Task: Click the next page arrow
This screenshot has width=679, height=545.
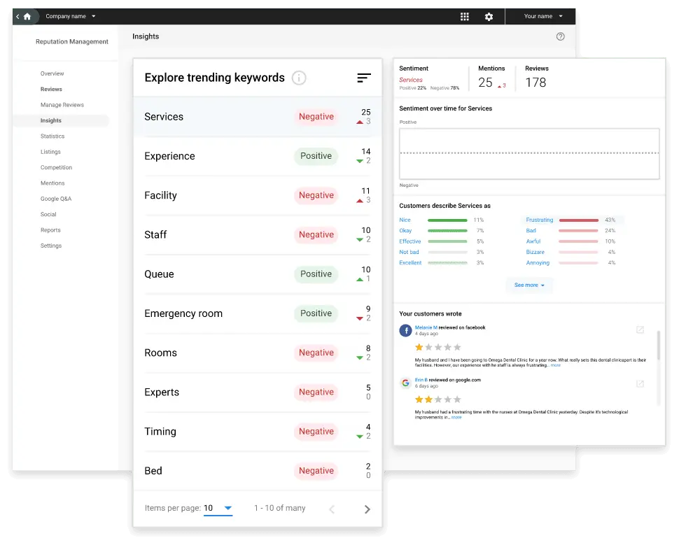Action: [367, 509]
